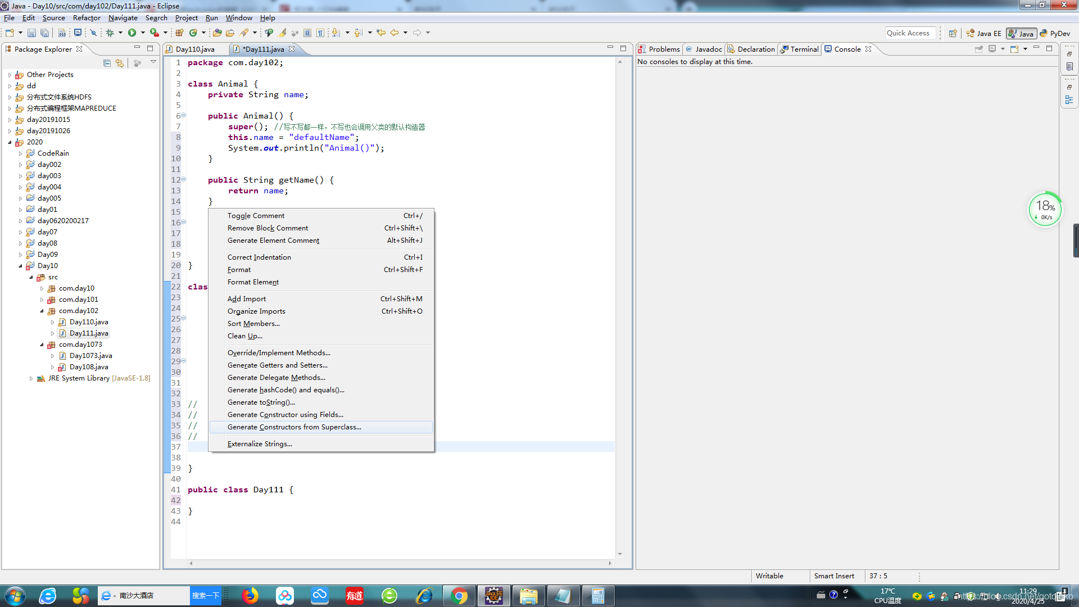Viewport: 1079px width, 607px height.
Task: Select Organize Imports menu entry
Action: coord(321,311)
